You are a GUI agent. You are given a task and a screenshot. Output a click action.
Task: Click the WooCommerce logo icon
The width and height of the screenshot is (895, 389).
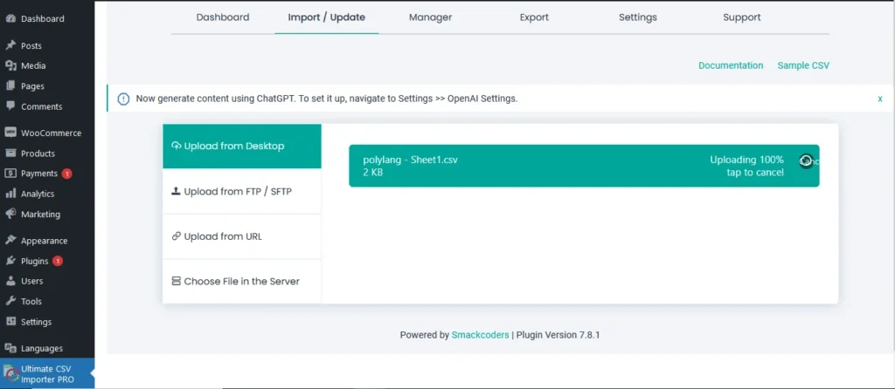[10, 133]
